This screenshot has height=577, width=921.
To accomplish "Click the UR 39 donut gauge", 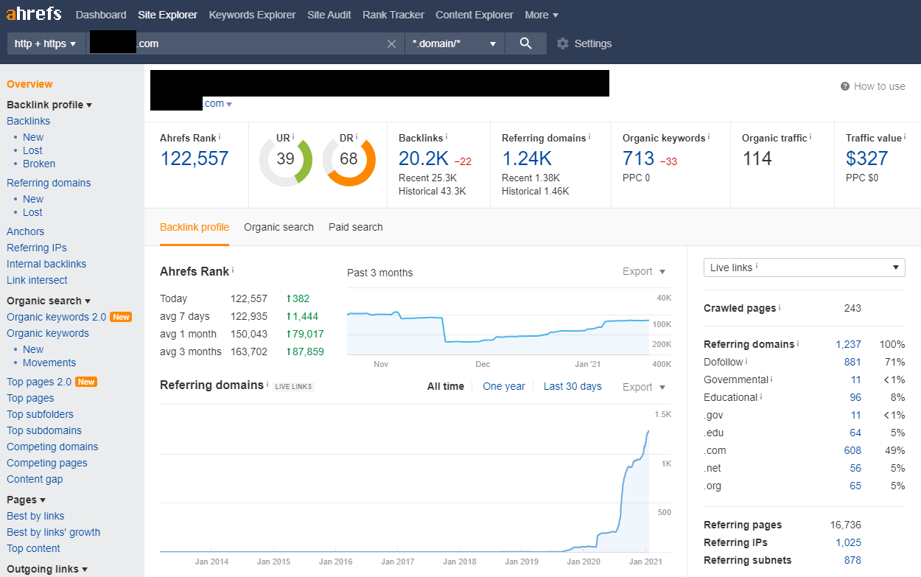I will click(286, 159).
